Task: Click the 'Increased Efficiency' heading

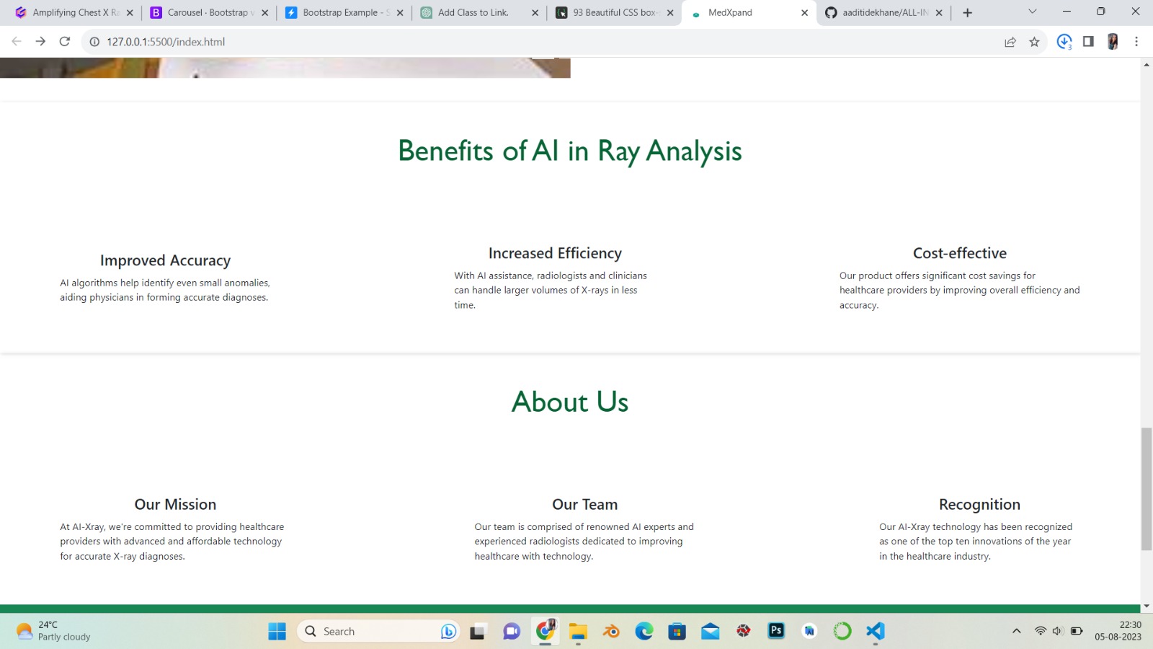Action: click(x=555, y=253)
